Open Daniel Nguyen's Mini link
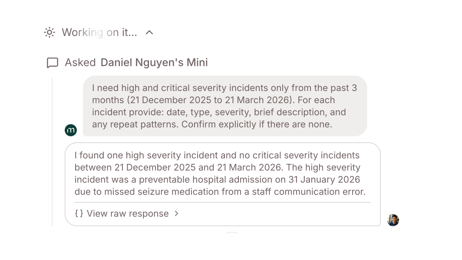Viewport: 462px width, 260px height. 154,63
